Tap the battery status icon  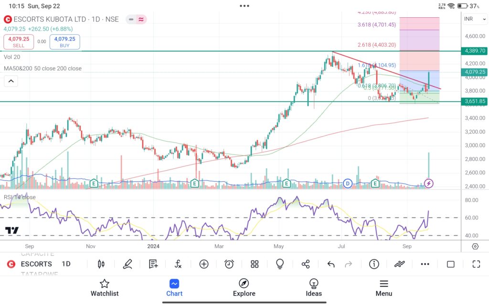tap(462, 6)
